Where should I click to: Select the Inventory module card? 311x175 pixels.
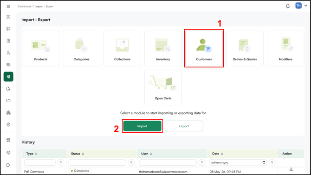coord(163,48)
